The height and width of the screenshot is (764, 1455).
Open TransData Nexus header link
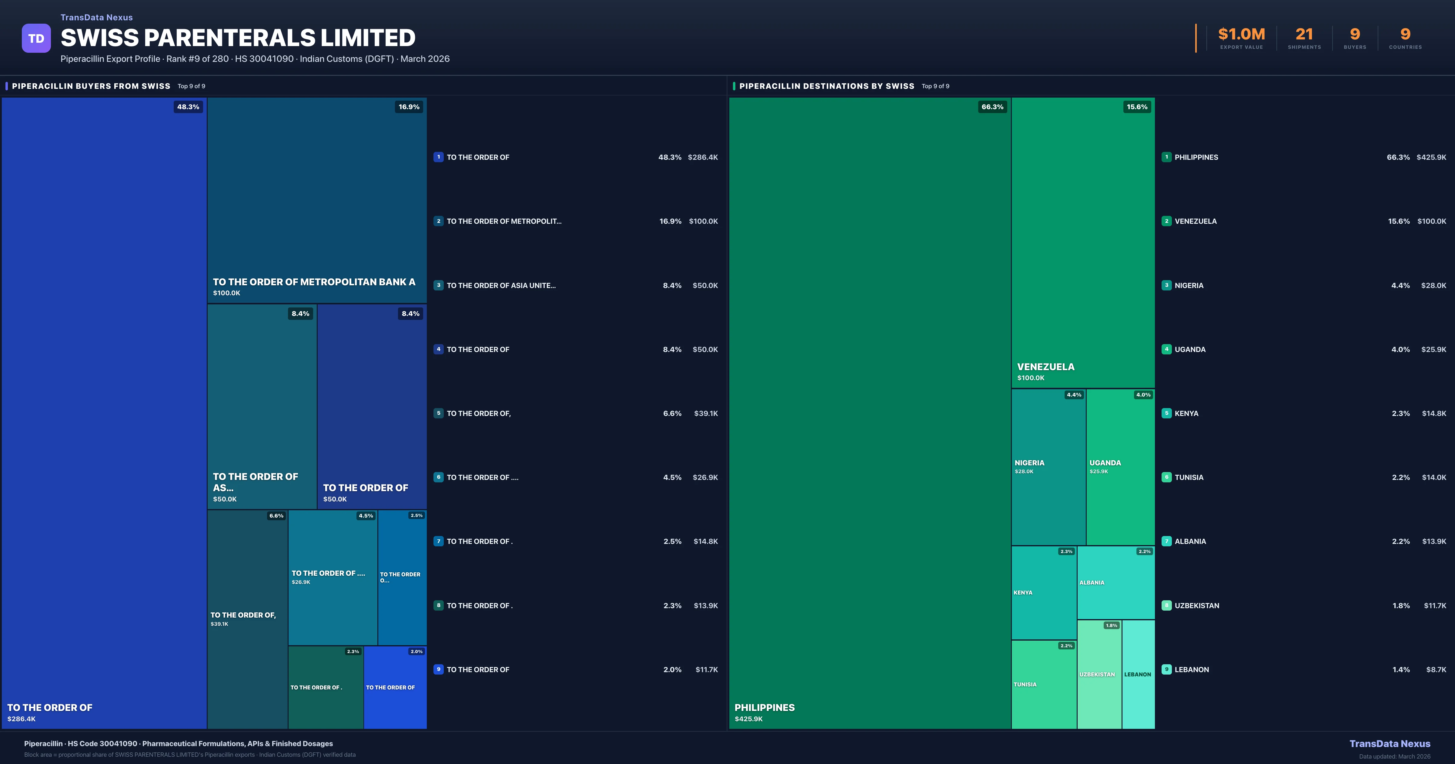[97, 18]
